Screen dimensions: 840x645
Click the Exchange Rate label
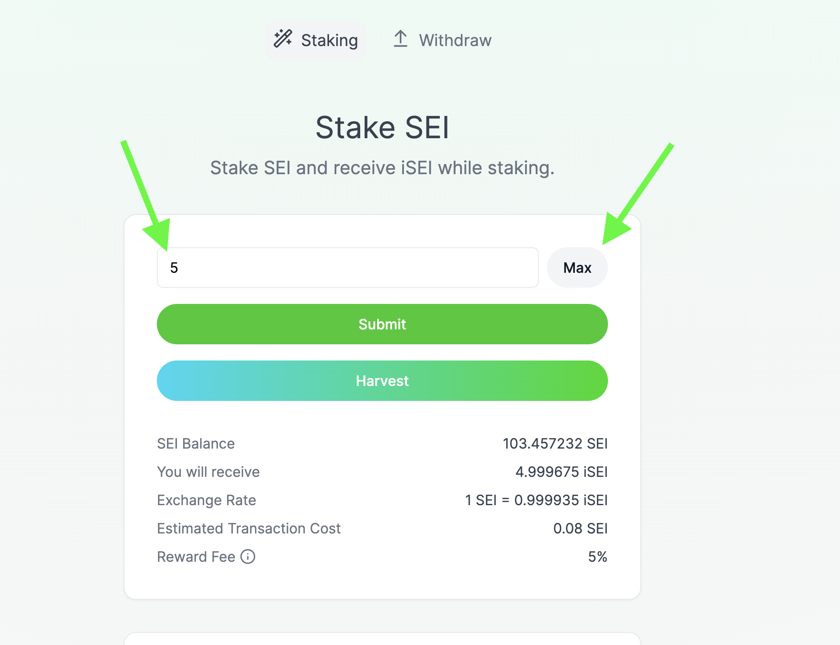pyautogui.click(x=206, y=500)
